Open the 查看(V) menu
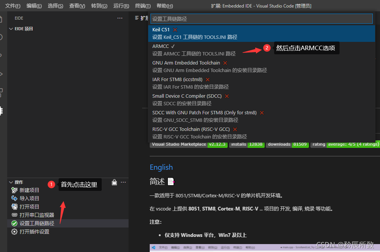This screenshot has height=252, width=380. [x=77, y=6]
